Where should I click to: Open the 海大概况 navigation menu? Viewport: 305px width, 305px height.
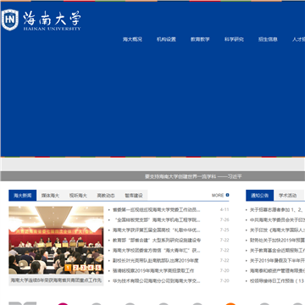[132, 40]
